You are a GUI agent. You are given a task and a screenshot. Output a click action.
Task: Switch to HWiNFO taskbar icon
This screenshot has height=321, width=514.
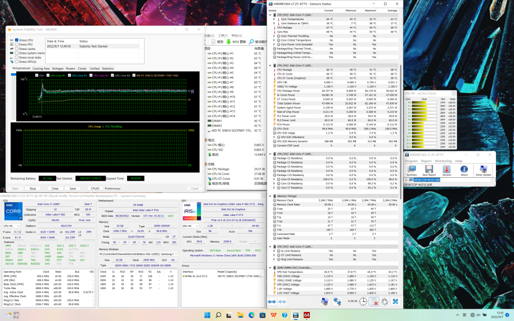coord(296,315)
